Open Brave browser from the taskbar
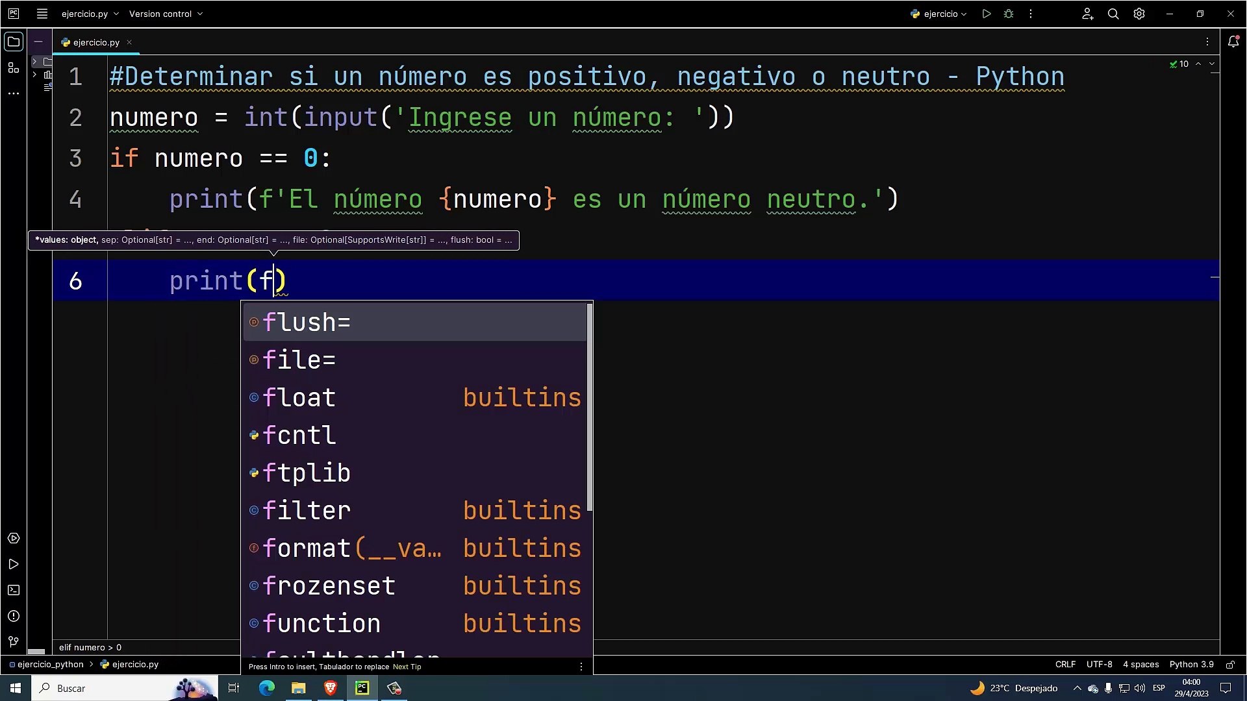The height and width of the screenshot is (701, 1247). (330, 688)
